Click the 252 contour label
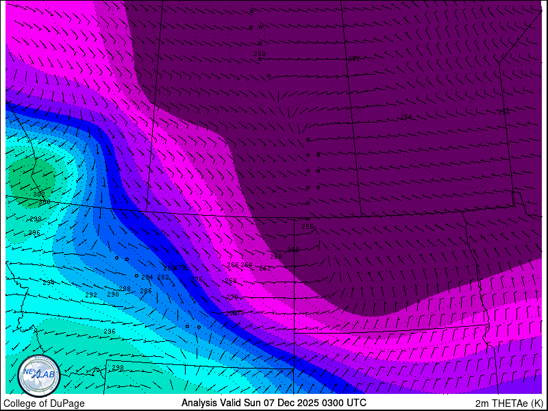Image resolution: width=548 pixels, height=411 pixels. [354, 59]
